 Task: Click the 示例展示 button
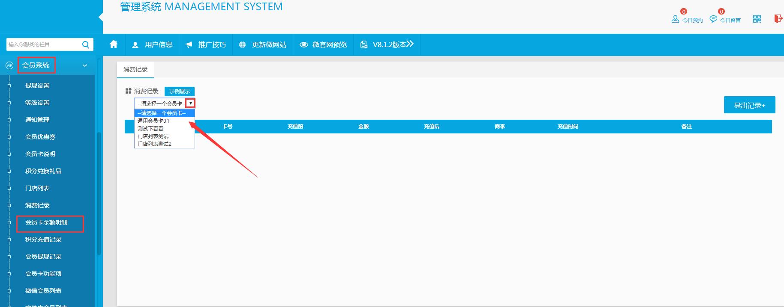(x=180, y=92)
